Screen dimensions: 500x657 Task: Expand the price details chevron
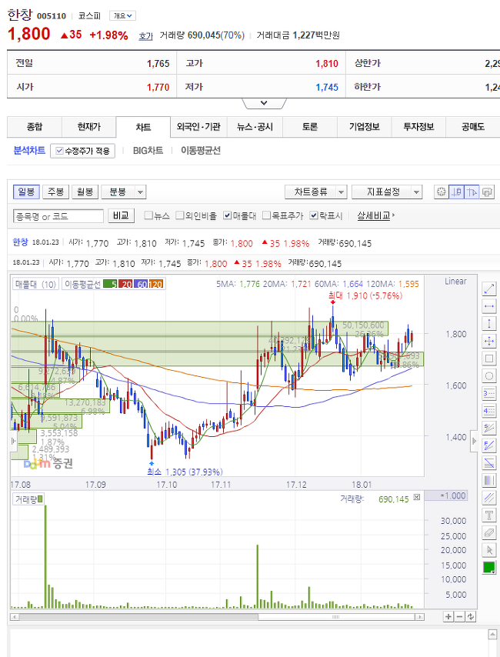click(x=264, y=103)
